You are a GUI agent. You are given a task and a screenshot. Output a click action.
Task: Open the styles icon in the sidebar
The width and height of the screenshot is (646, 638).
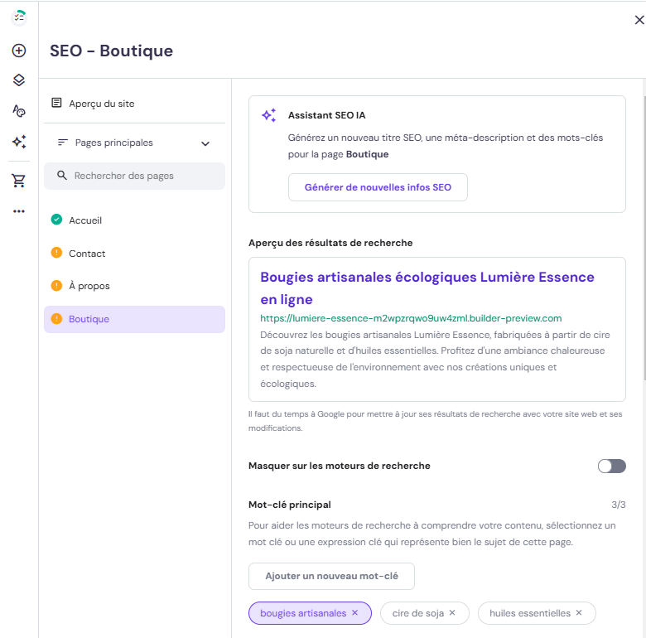[19, 111]
